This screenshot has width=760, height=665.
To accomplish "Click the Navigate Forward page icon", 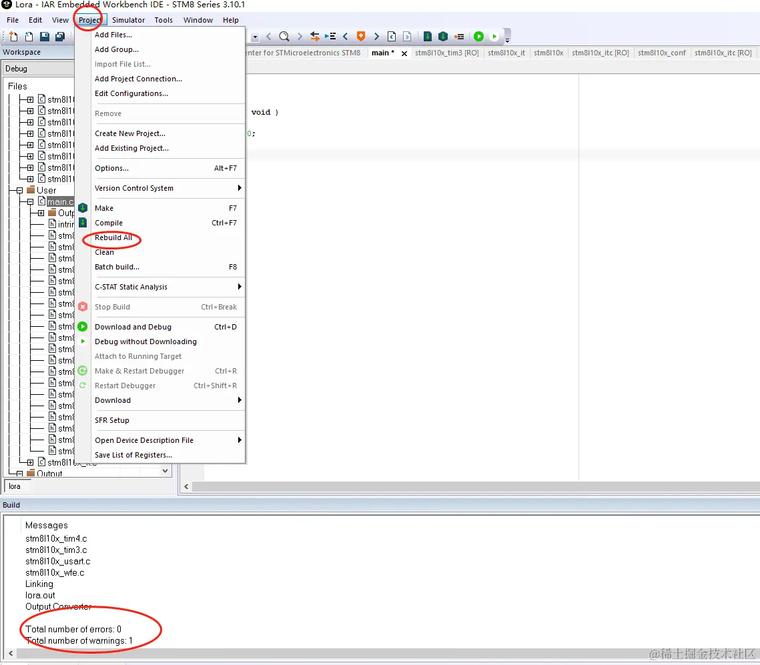I will [x=407, y=36].
